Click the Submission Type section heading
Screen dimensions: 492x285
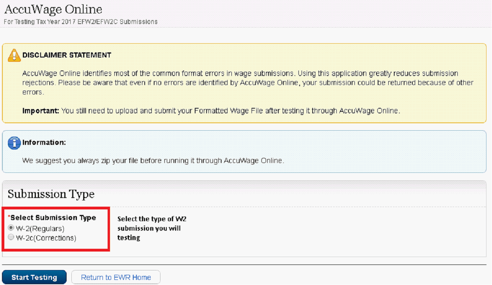51,194
